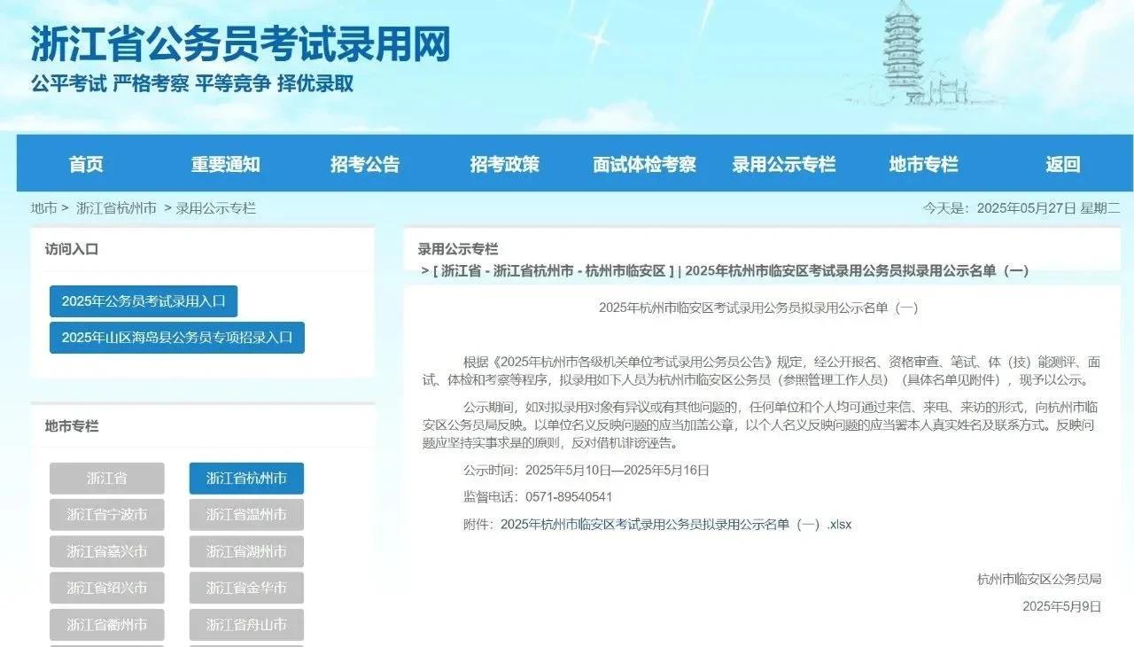The image size is (1134, 647).
Task: Click the 浙江省公务员考试录用网 site title
Action: pos(241,43)
